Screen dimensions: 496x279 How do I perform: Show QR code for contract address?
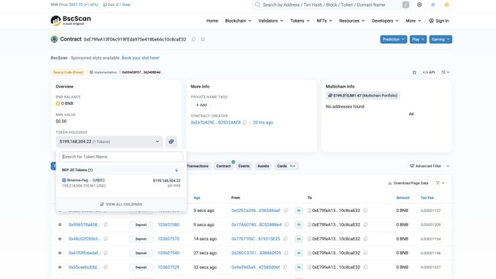[x=203, y=39]
